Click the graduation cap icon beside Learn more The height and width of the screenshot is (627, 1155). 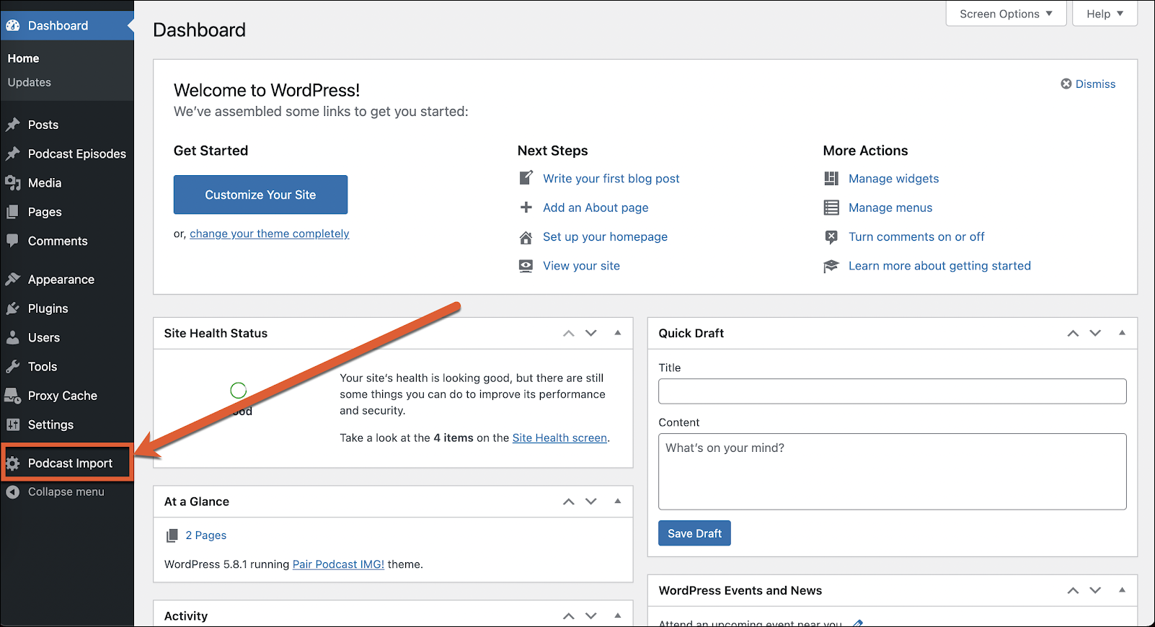tap(831, 266)
